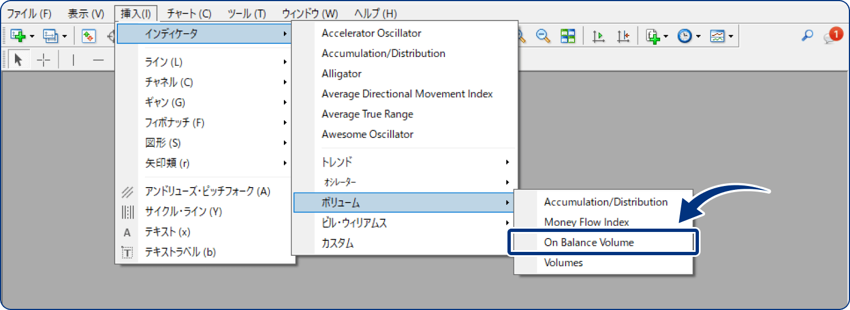Click the search magnifier icon
850x310 pixels.
pyautogui.click(x=807, y=36)
